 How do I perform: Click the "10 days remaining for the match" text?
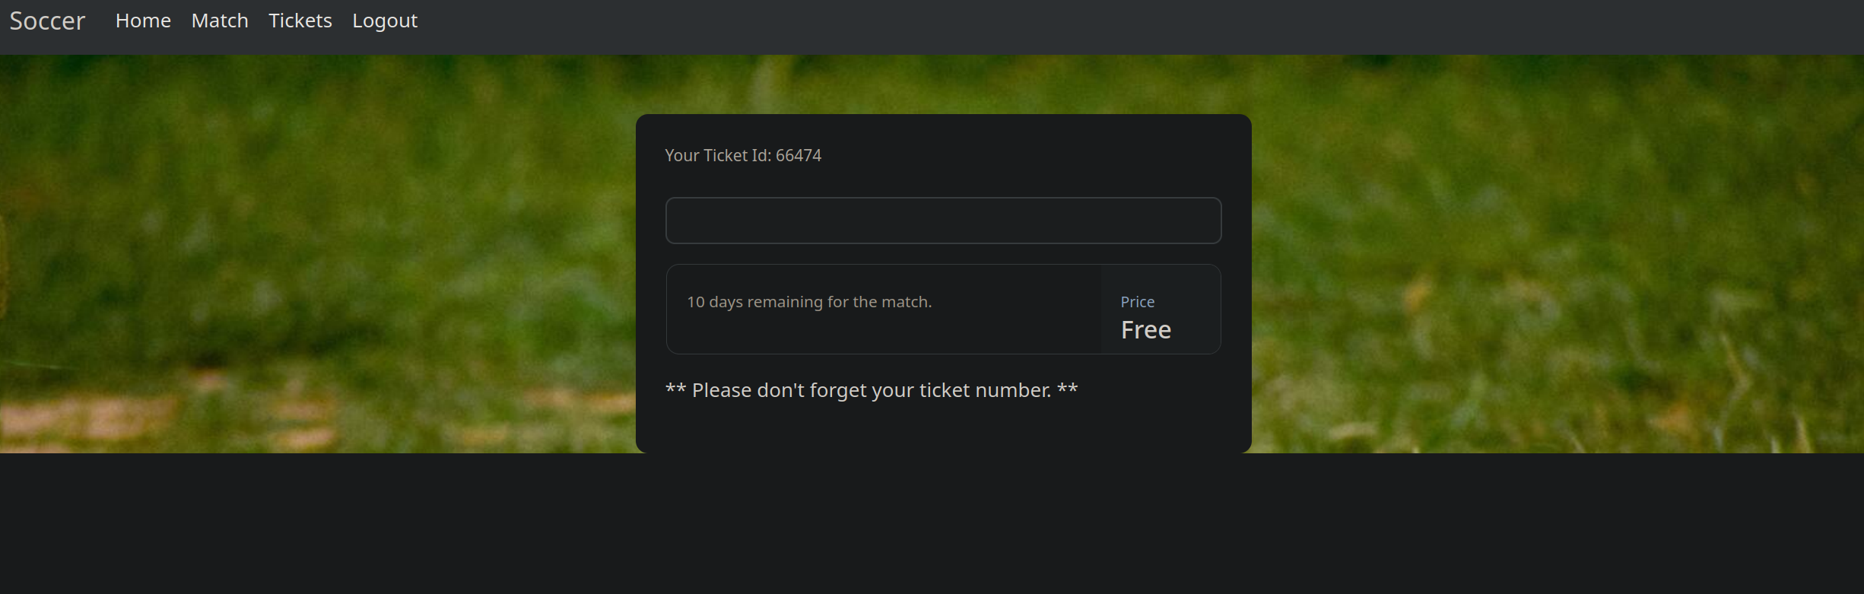[808, 302]
